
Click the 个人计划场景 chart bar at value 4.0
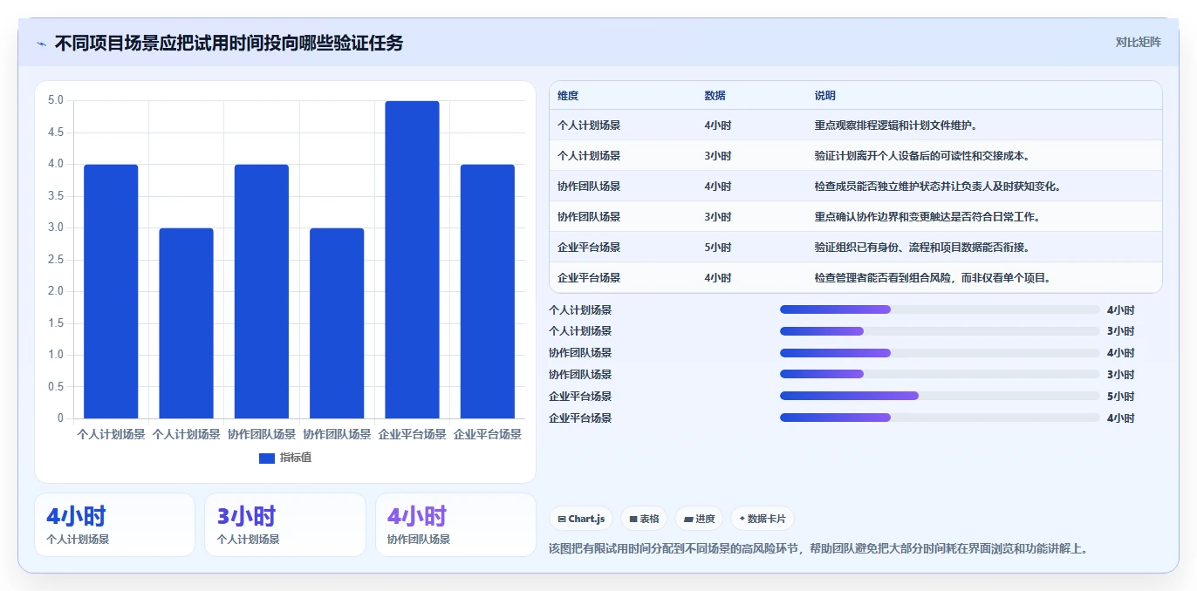point(111,291)
